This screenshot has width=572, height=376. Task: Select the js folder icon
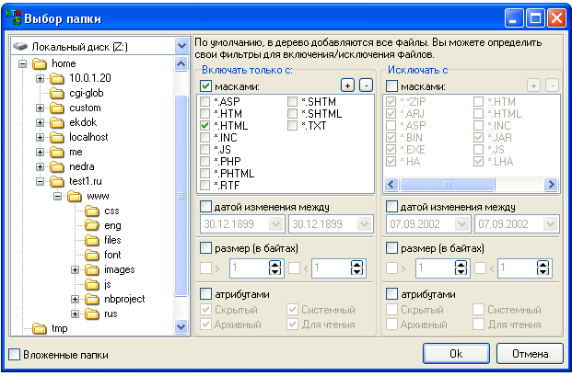92,285
